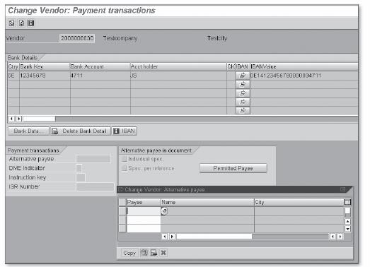Open the Payment transactions group header
370x267 pixels.
click(33, 150)
